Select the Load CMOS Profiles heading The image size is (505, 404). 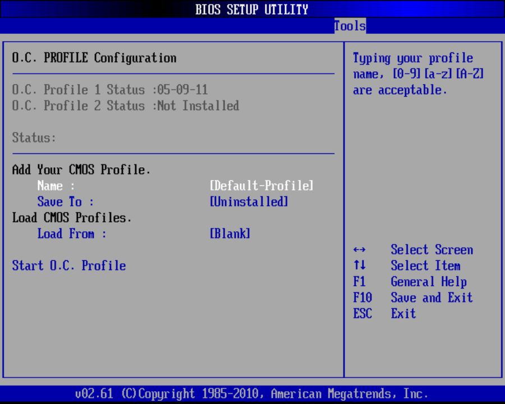coord(72,218)
